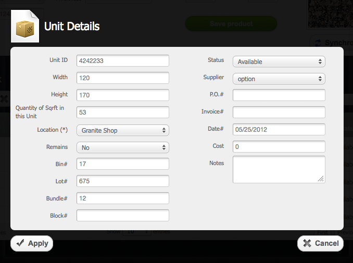Screen dimensions: 353x263
Task: Click the empty P.O.# field
Action: pos(279,95)
